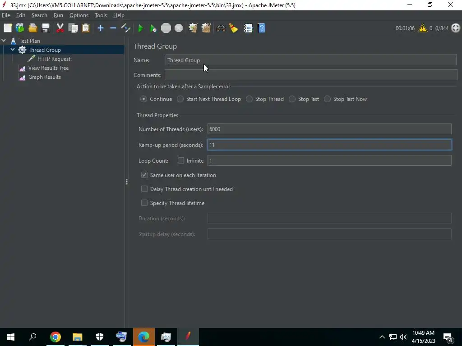Click the Collapse All minus icon
The width and height of the screenshot is (462, 346).
113,28
